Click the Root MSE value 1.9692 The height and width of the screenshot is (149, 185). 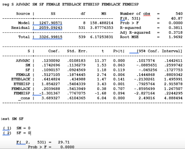[x=175, y=37]
